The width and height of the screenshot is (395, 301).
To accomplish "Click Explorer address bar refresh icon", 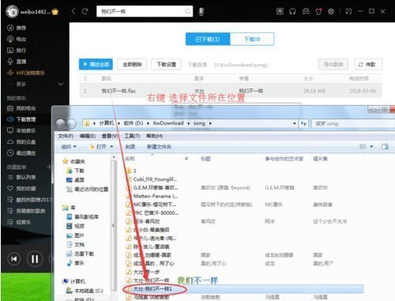I will pyautogui.click(x=303, y=123).
